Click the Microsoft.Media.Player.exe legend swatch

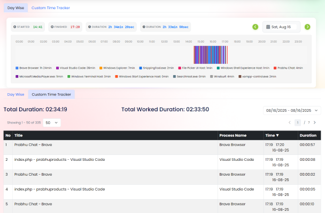coord(17,76)
